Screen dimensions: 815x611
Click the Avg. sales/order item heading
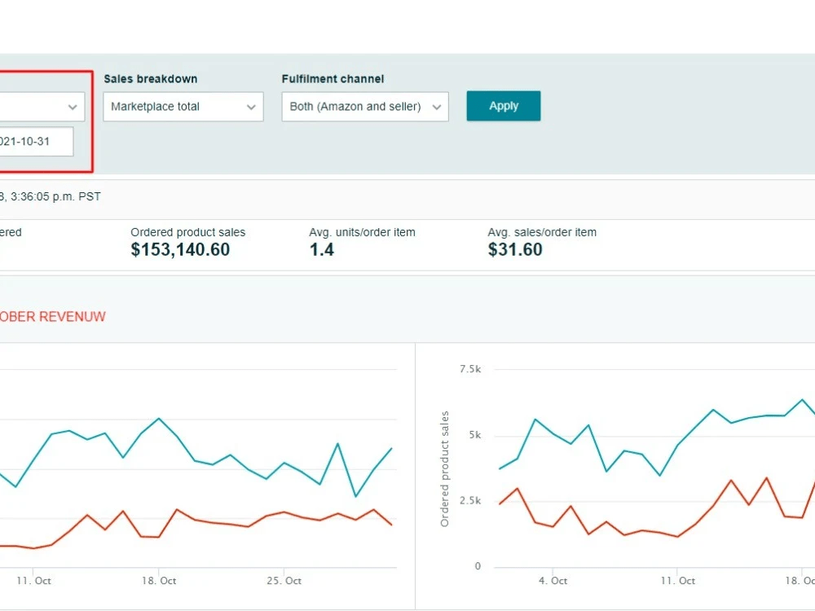pyautogui.click(x=542, y=232)
